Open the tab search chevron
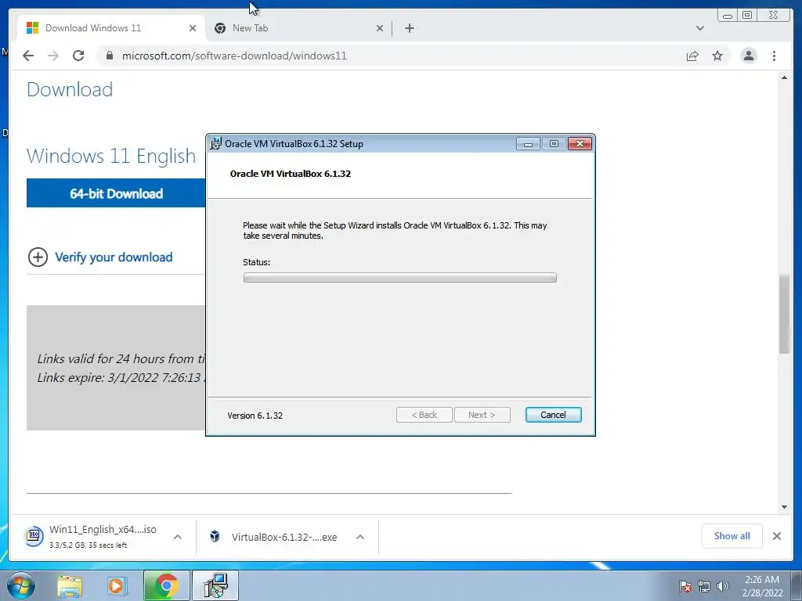This screenshot has width=802, height=601. tap(699, 28)
